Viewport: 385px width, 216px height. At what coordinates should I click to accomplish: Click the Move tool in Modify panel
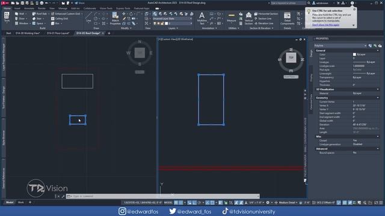pos(124,14)
